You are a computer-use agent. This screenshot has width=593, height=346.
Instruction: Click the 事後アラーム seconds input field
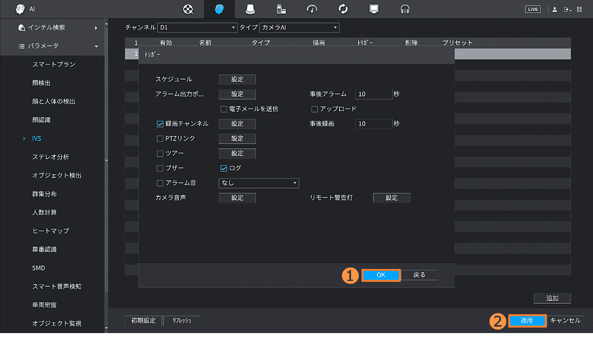coord(374,94)
